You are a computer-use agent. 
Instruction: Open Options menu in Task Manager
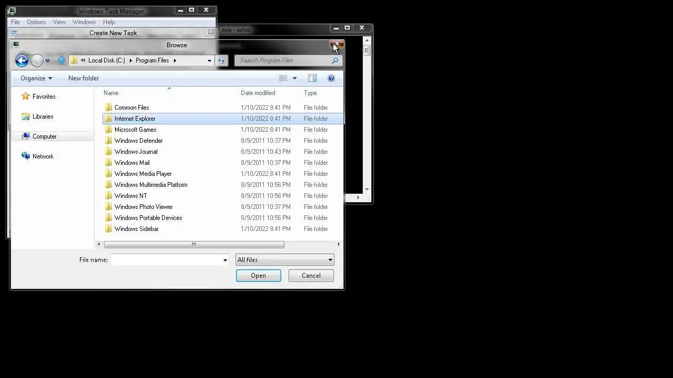(36, 22)
